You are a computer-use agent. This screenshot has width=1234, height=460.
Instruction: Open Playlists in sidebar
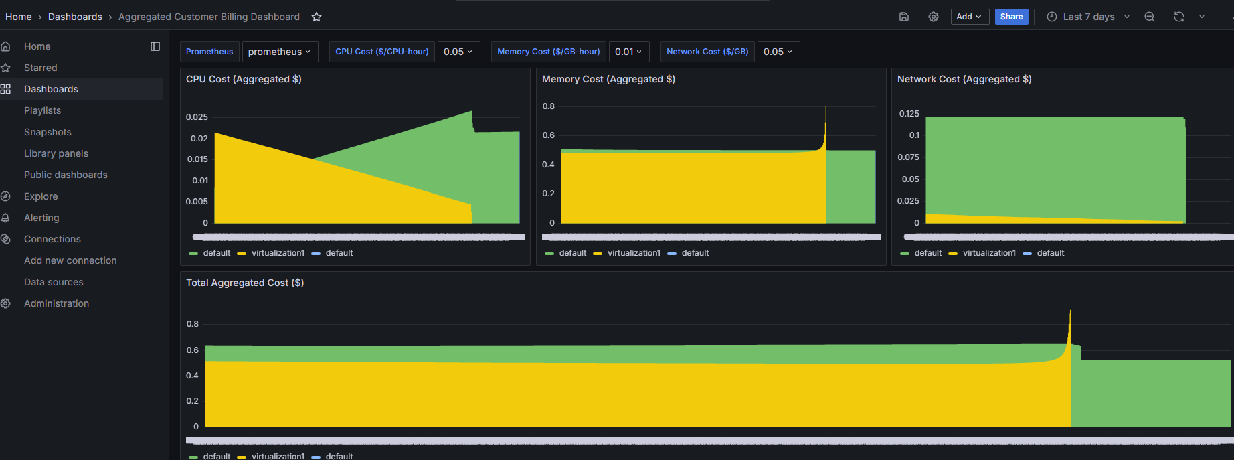coord(42,110)
